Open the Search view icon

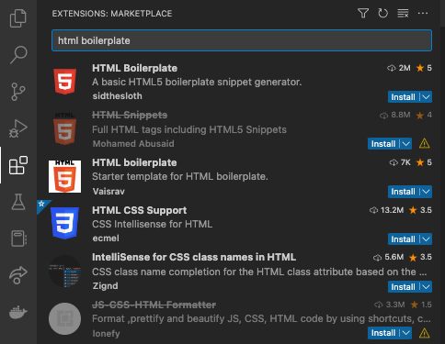point(18,55)
